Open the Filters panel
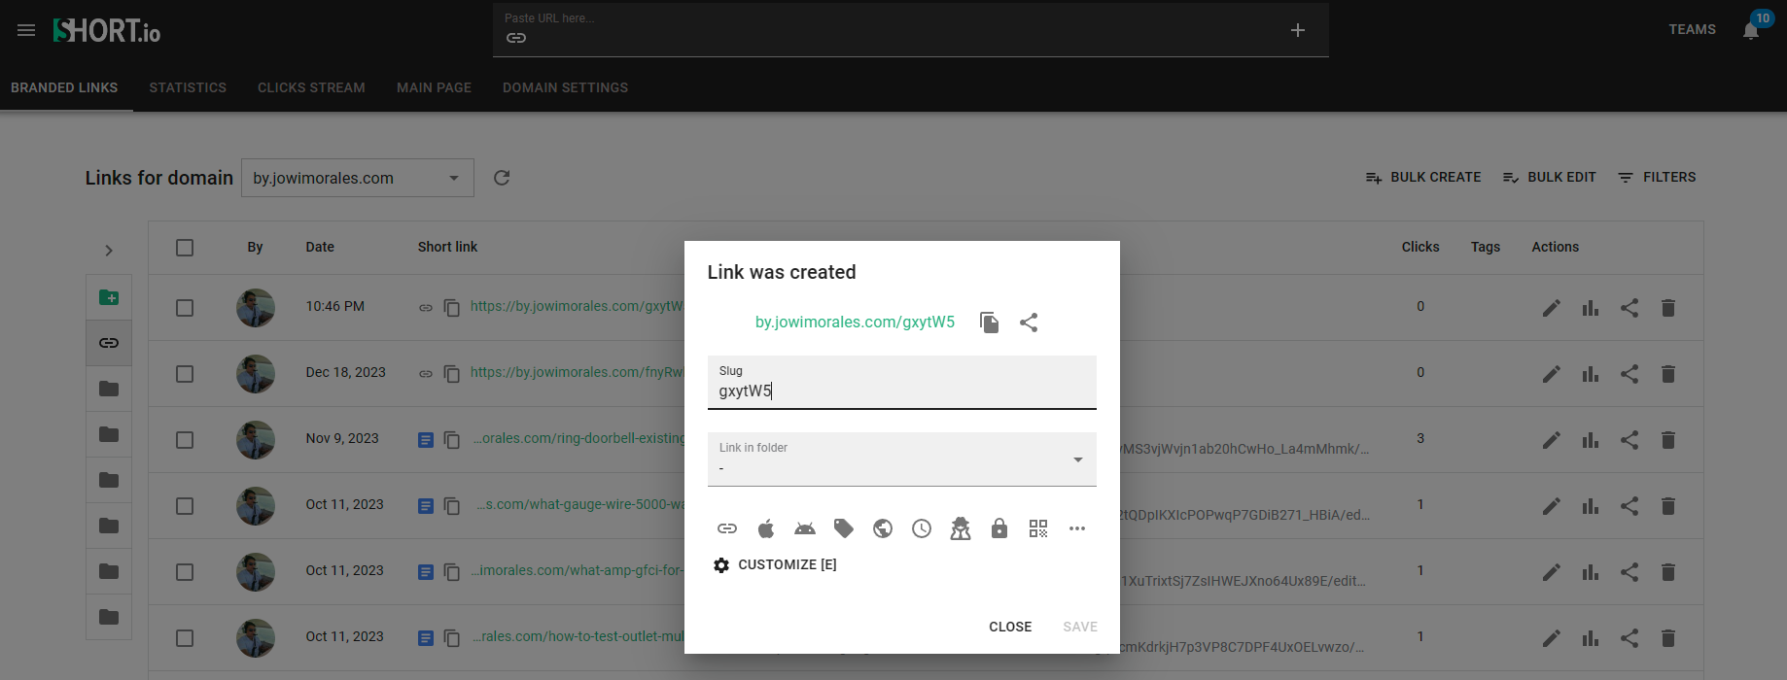 pos(1657,178)
